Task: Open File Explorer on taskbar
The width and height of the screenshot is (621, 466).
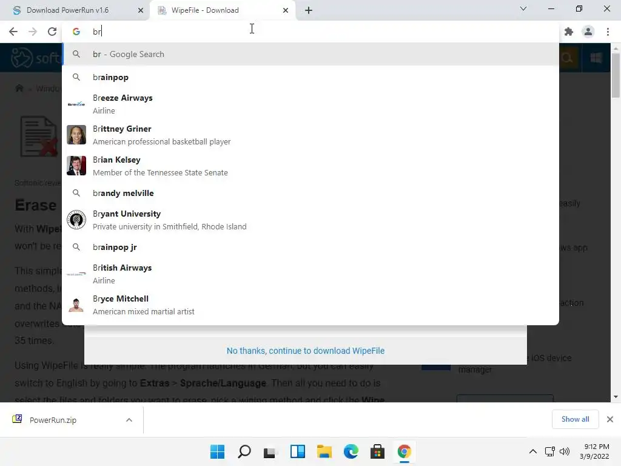Action: [324, 451]
